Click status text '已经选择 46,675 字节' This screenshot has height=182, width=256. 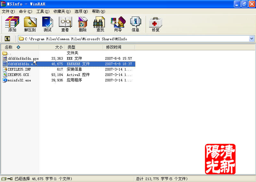(34, 179)
